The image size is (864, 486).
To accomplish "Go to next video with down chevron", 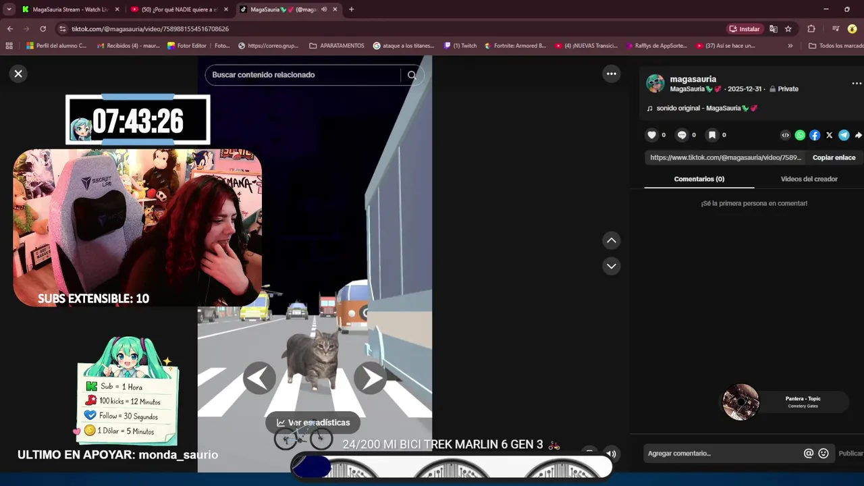I will tap(611, 266).
